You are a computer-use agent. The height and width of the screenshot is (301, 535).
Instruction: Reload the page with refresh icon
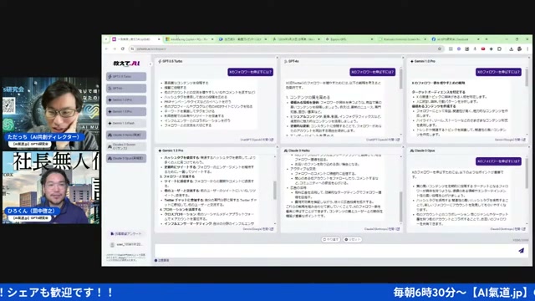[x=123, y=48]
